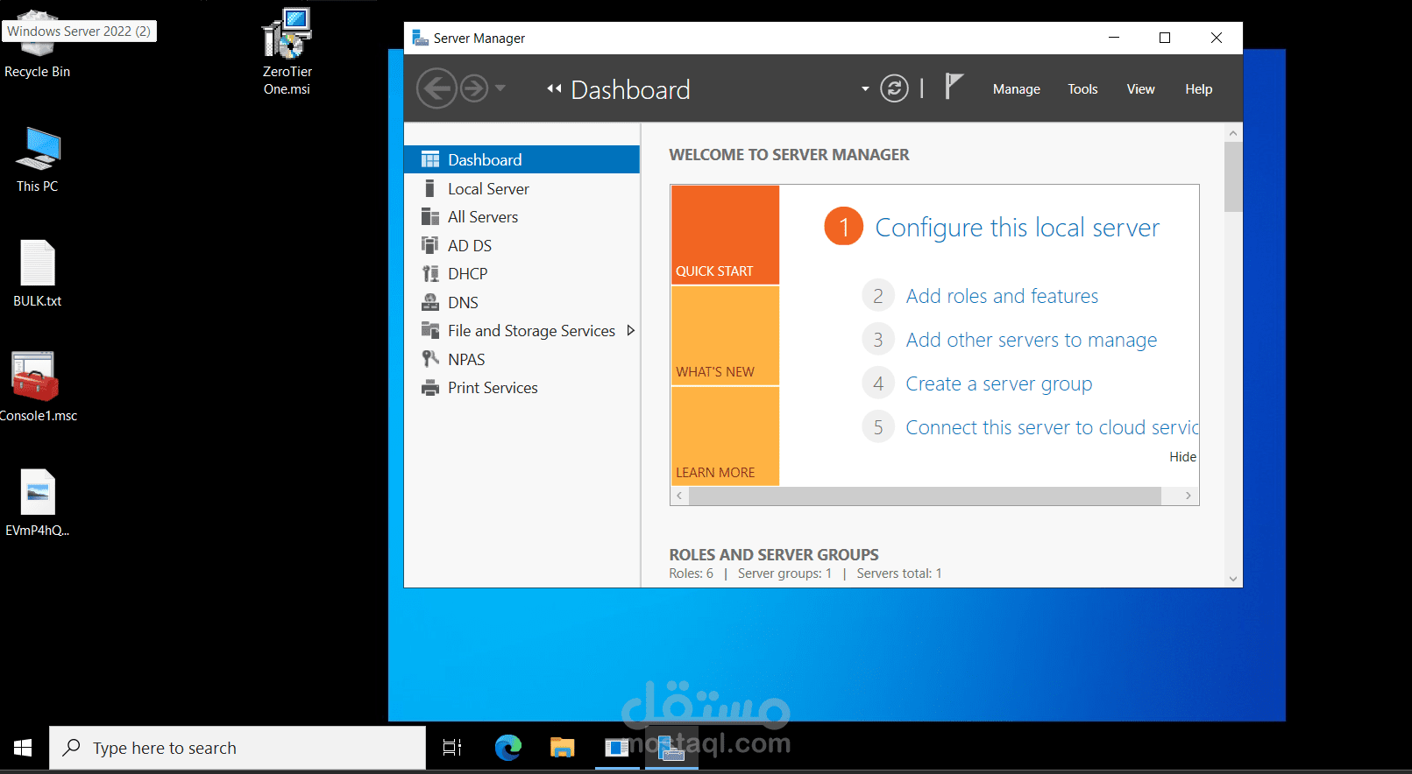The width and height of the screenshot is (1412, 774).
Task: Click the Dashboard icon in sidebar
Action: coord(430,159)
